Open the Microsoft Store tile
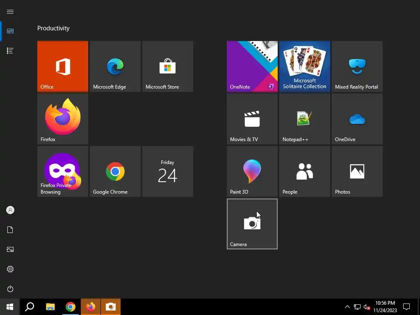Screen dimensions: 420x315 (168, 66)
